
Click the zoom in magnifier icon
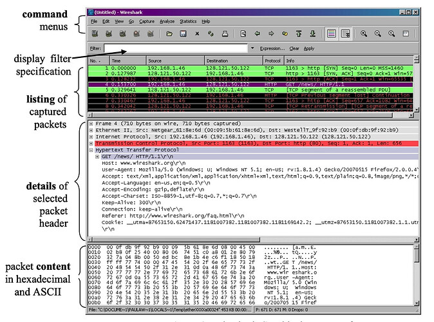point(364,33)
